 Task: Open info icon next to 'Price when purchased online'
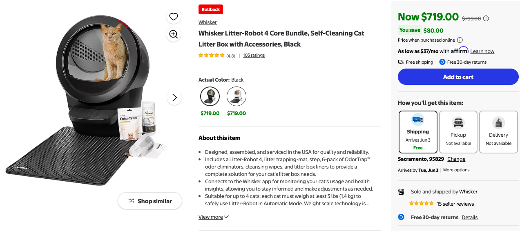460,40
